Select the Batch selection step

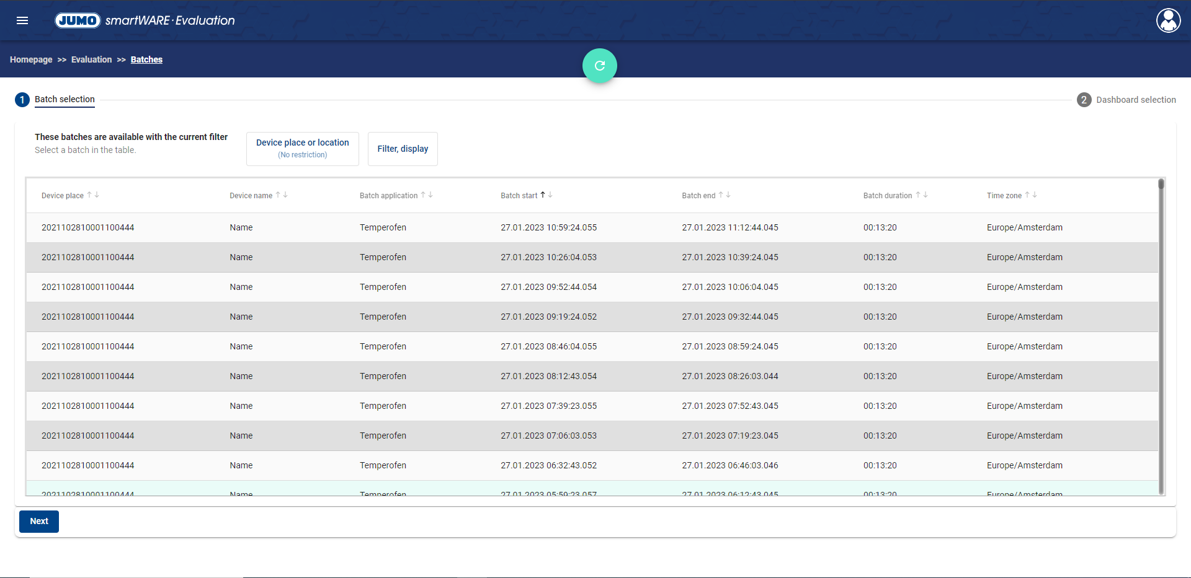64,99
